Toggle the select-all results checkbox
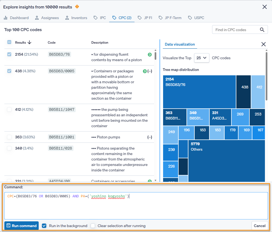272x232 pixels. click(x=9, y=42)
